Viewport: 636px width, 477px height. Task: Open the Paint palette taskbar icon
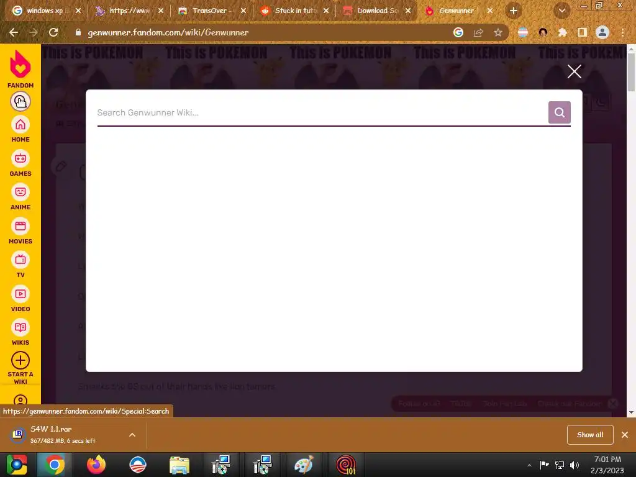(x=304, y=465)
